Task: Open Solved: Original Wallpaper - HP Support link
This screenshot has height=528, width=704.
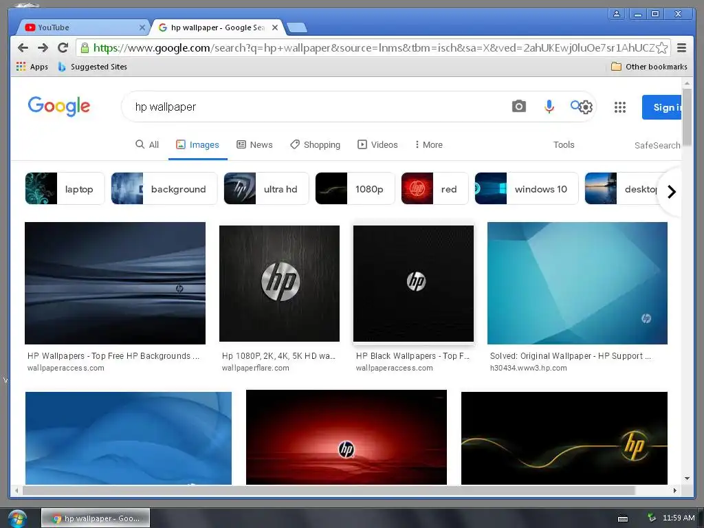Action: coord(570,355)
